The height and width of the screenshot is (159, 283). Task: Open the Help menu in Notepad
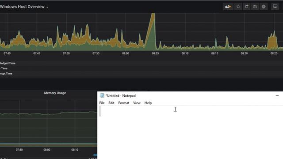click(148, 103)
